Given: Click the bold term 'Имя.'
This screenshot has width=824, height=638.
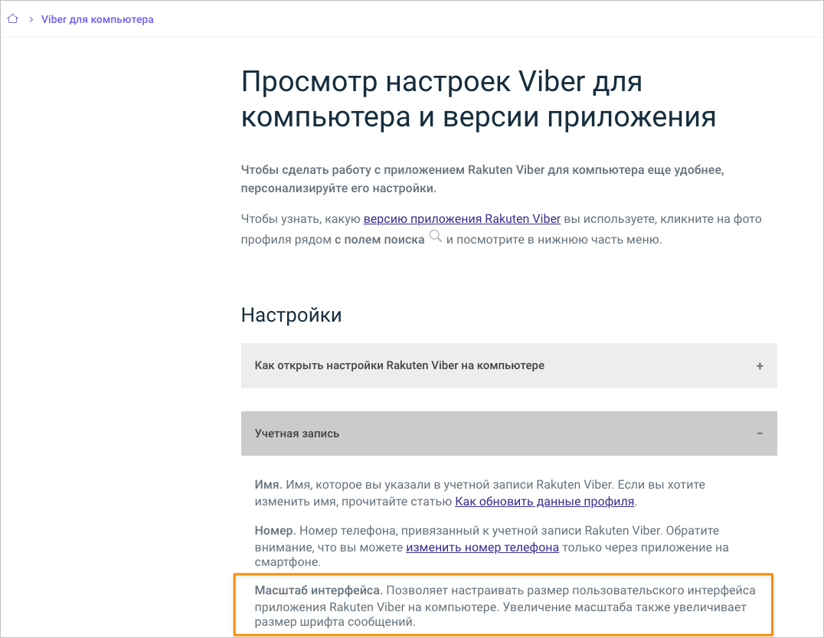Looking at the screenshot, I should coord(269,485).
